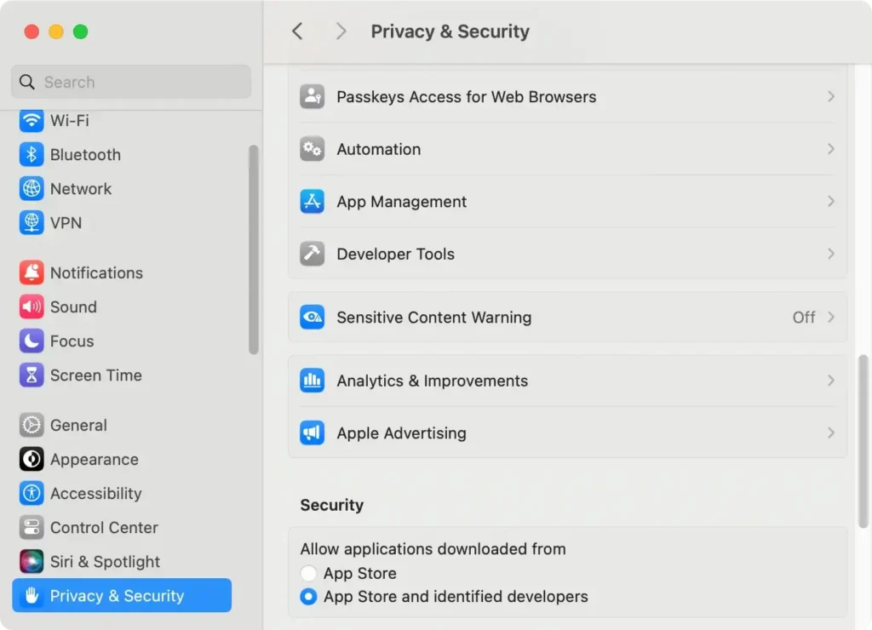
Task: Expand the Apple Advertising row chevron
Action: coord(830,432)
